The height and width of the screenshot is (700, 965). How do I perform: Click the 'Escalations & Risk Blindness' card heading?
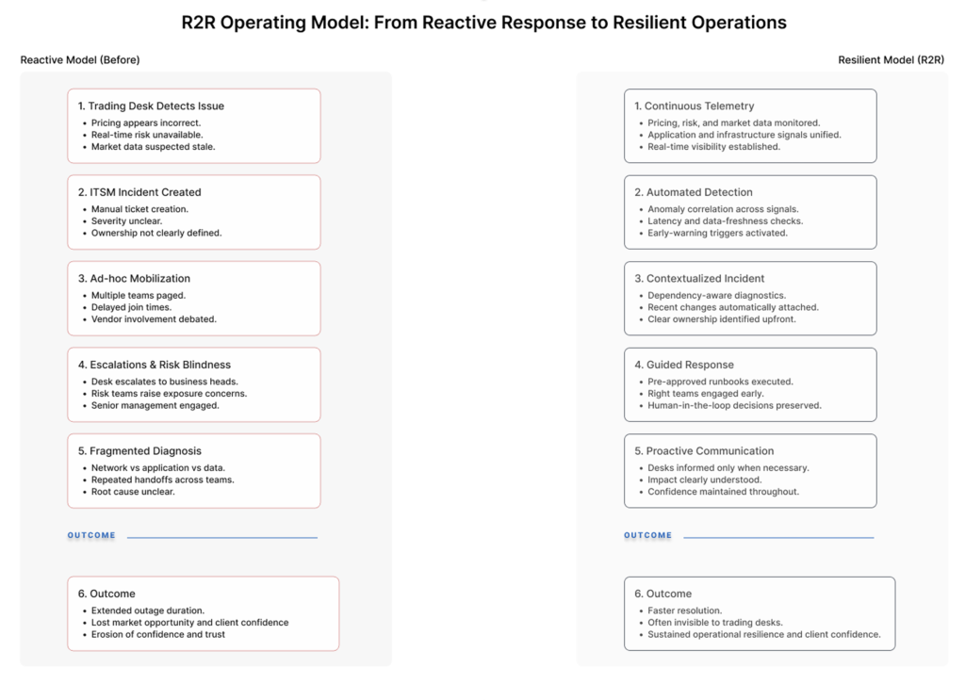154,365
